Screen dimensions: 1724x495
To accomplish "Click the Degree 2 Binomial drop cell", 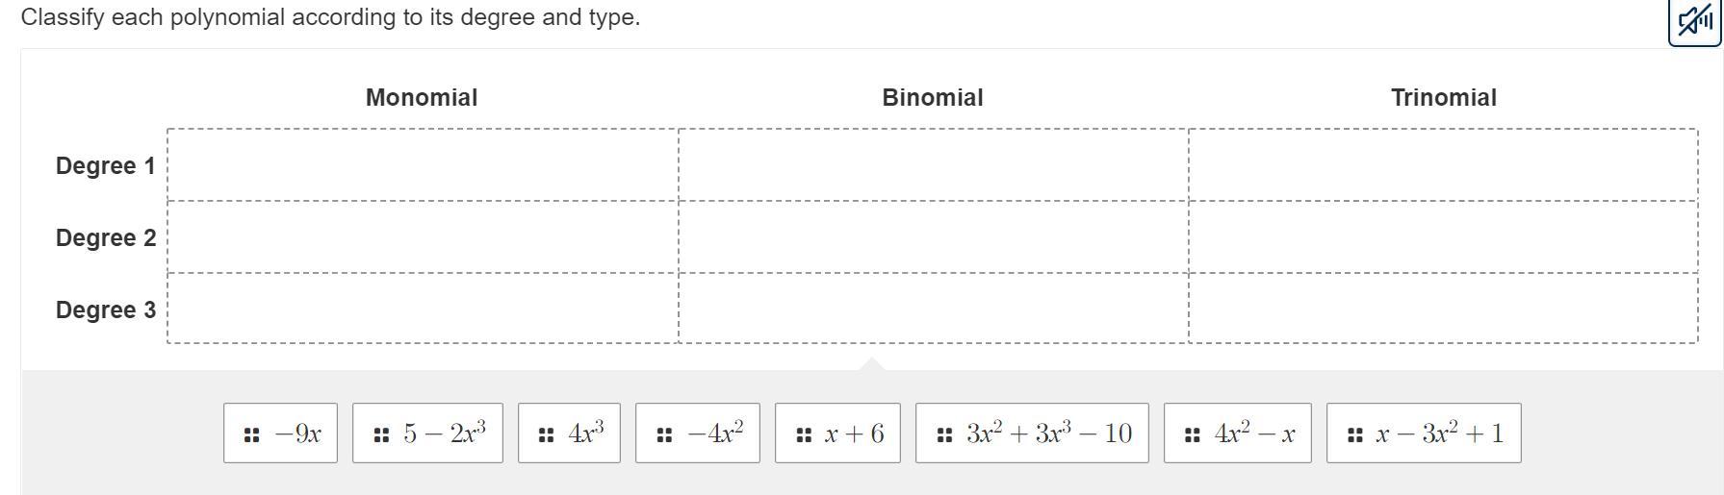I will pos(934,237).
